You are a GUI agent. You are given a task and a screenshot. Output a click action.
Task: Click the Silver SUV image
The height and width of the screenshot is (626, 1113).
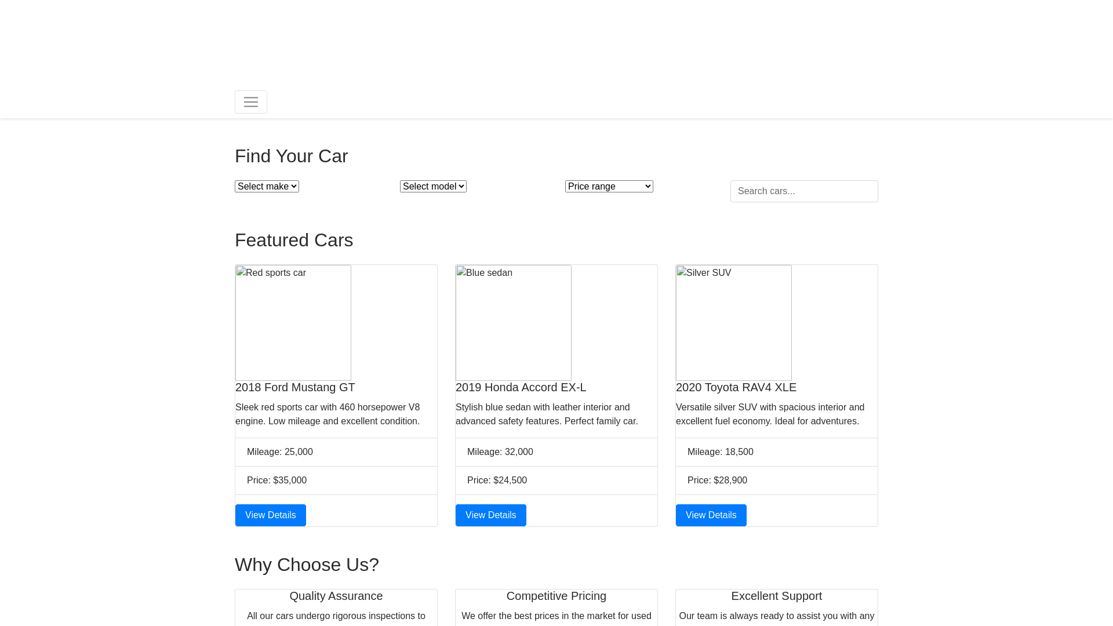[734, 323]
